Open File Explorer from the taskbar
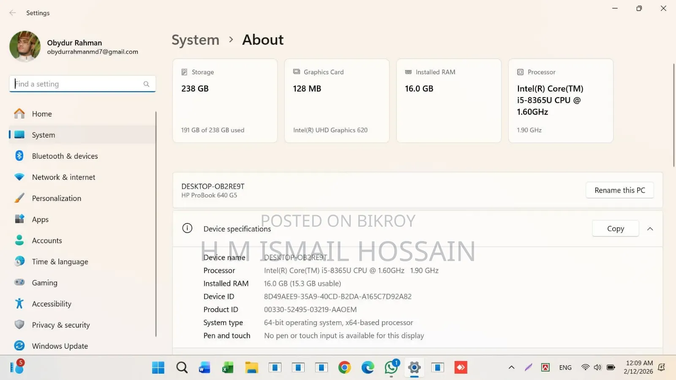Screen dimensions: 676x380 point(251,367)
